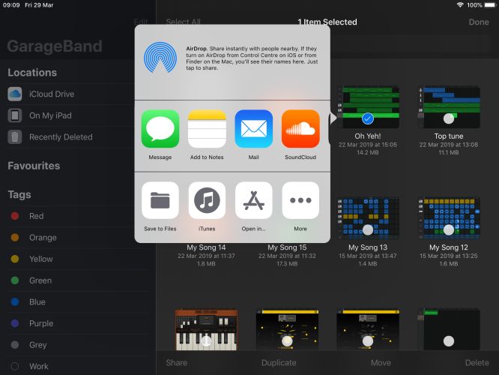
Task: Open More share actions
Action: pos(300,200)
